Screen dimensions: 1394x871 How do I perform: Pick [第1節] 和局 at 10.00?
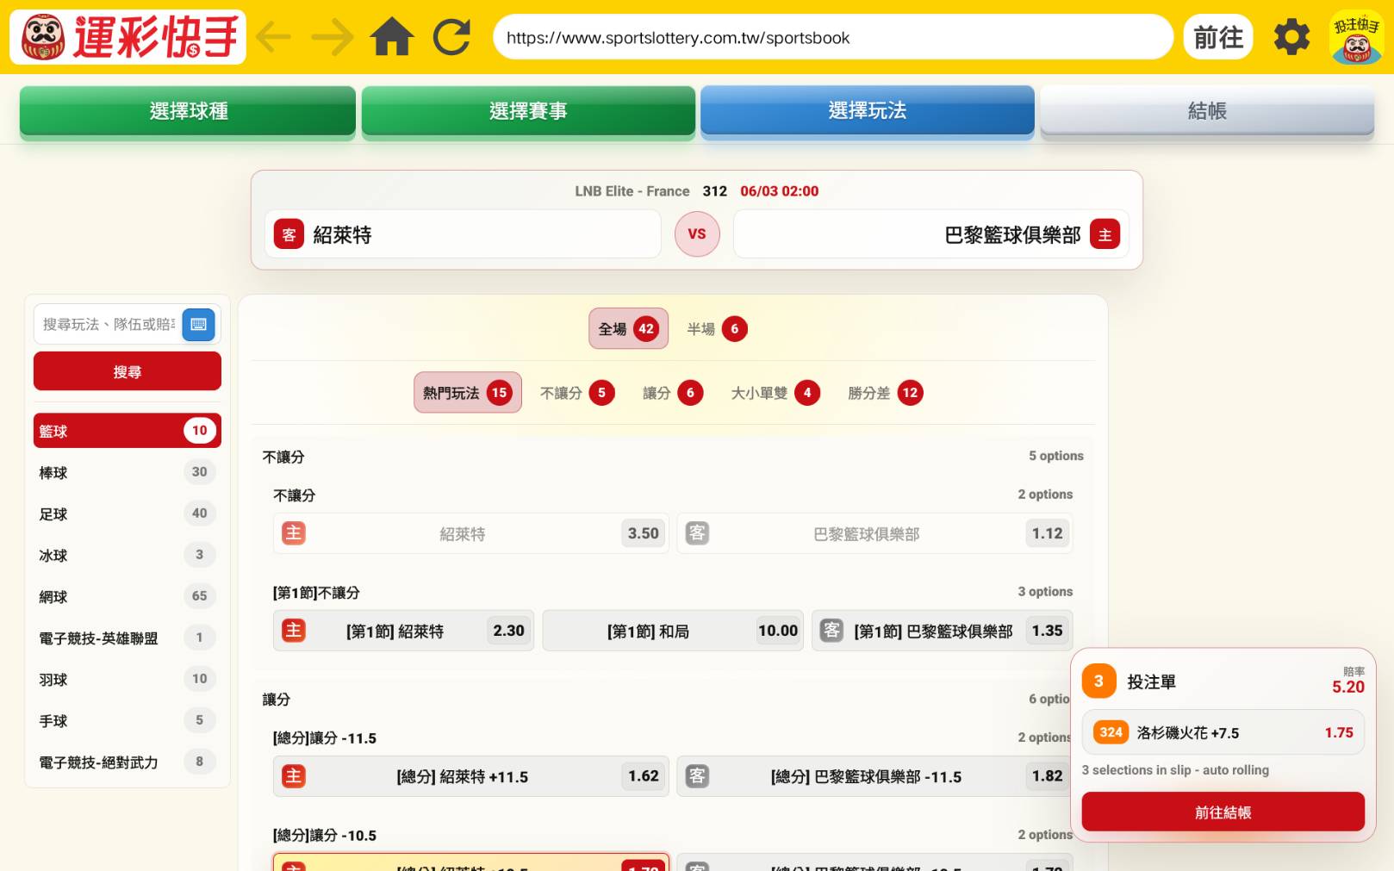674,631
